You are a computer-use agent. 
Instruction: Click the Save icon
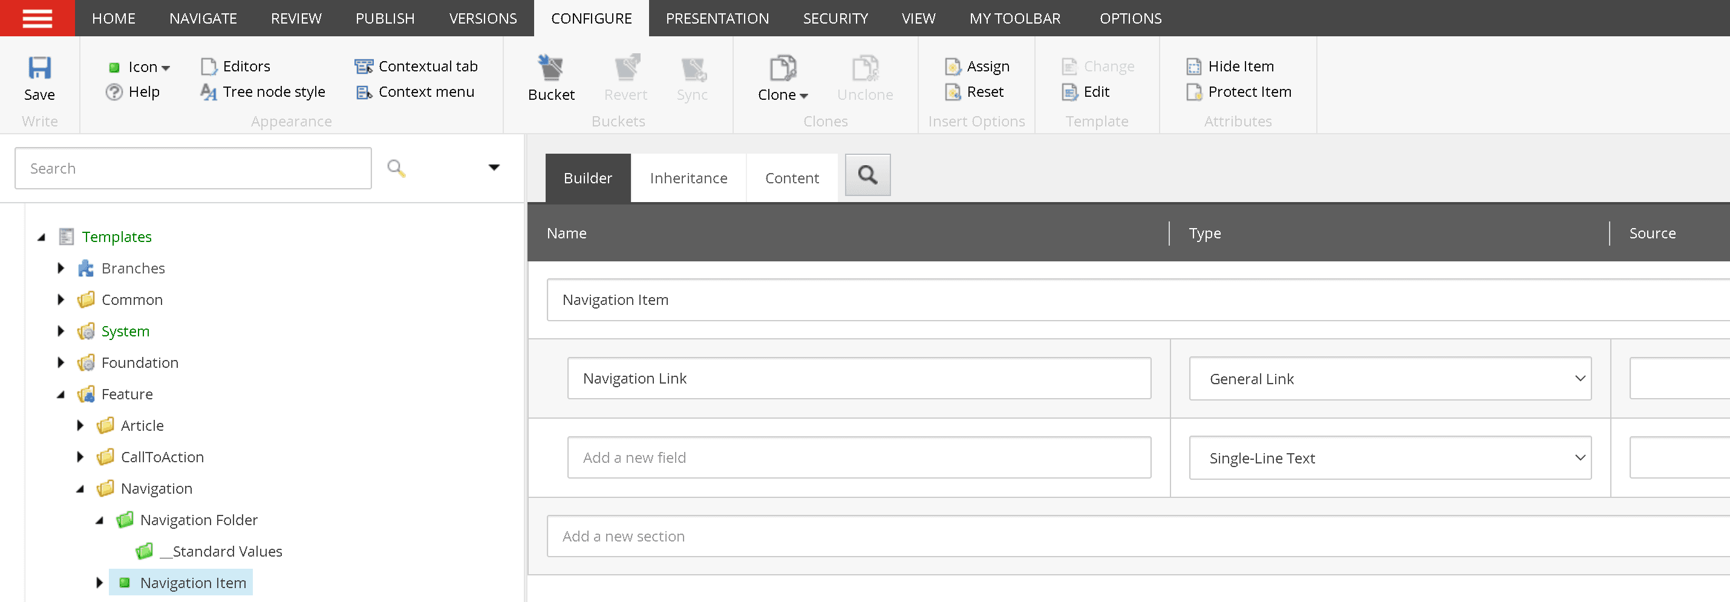(40, 68)
